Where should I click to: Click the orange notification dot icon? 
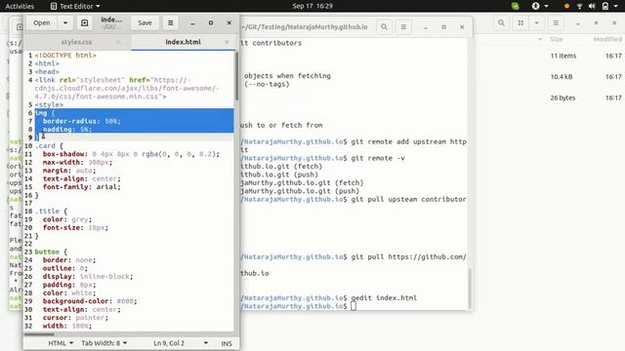pos(566,6)
